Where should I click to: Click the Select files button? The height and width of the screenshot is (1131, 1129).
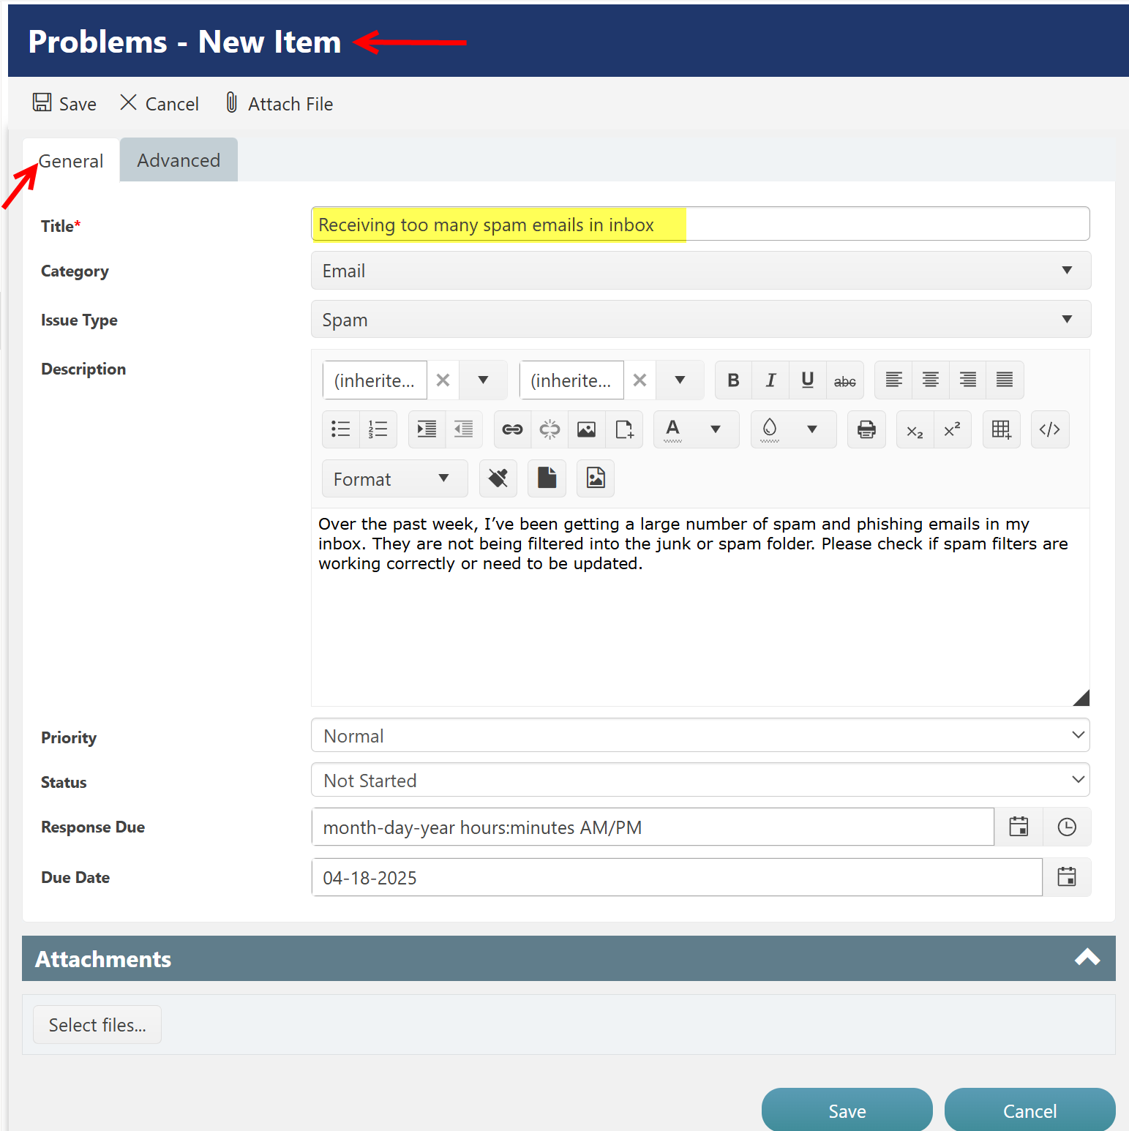97,1025
